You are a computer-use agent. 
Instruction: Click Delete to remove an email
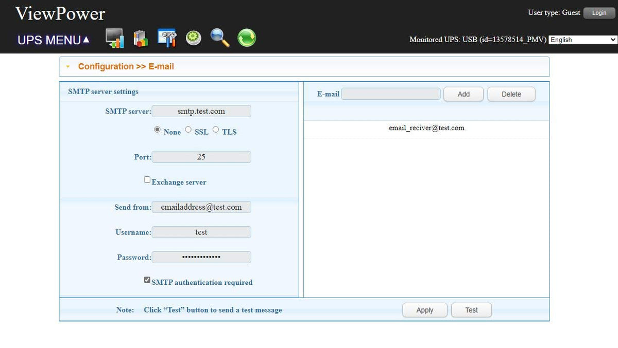511,94
